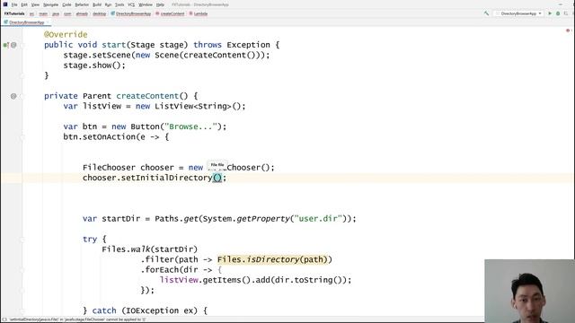The width and height of the screenshot is (575, 323).
Task: Click the Run with Coverage icon
Action: pos(566,13)
